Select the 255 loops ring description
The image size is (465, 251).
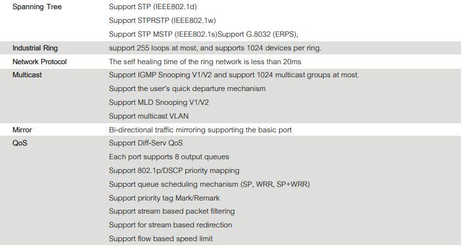pos(215,48)
